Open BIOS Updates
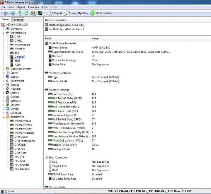This screenshot has height=194, width=211. [x=101, y=13]
